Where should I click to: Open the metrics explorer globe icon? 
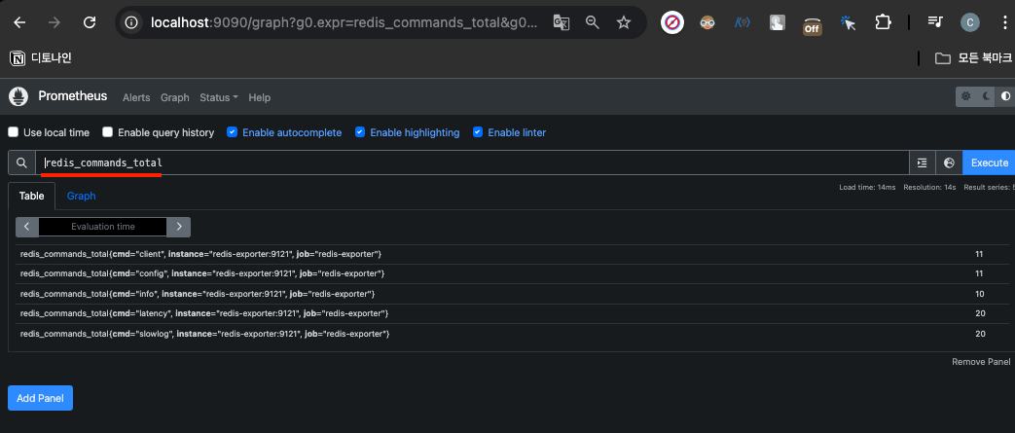(949, 162)
